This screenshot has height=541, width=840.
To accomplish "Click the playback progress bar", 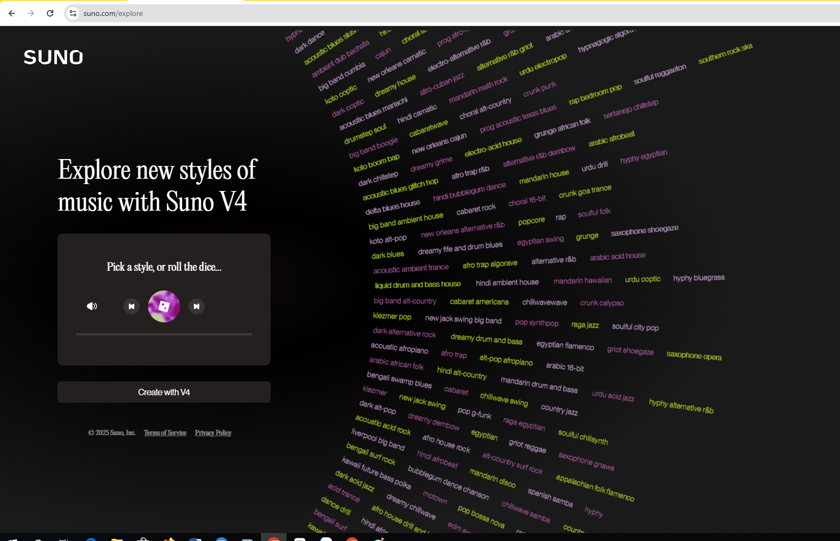I will [164, 334].
